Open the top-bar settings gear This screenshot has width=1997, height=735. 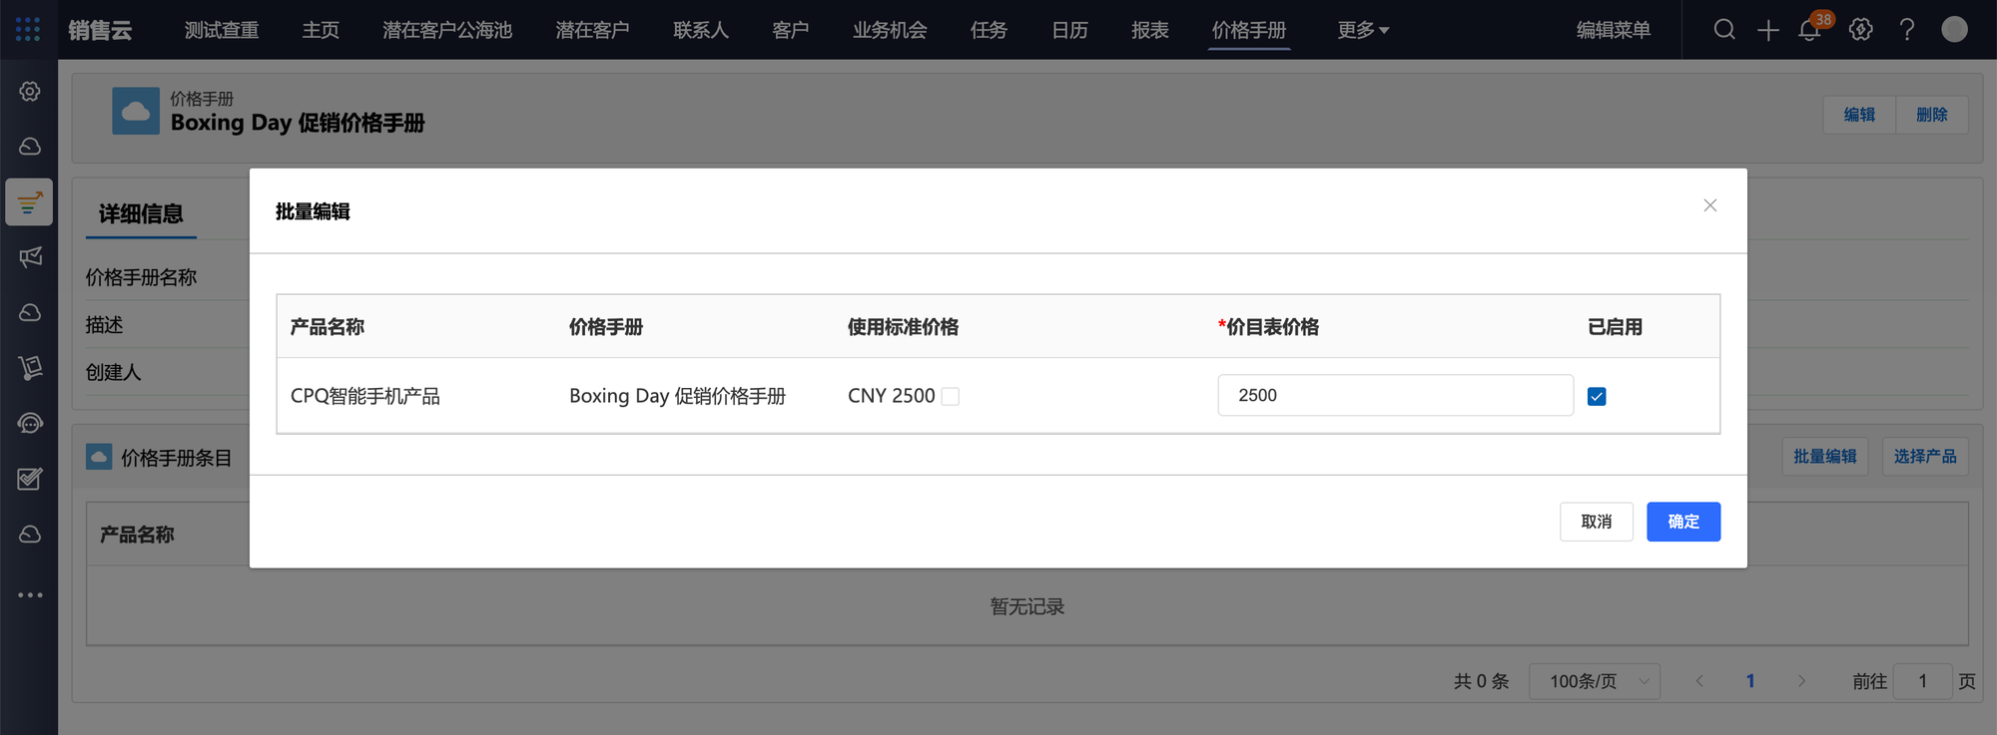pos(1860,30)
